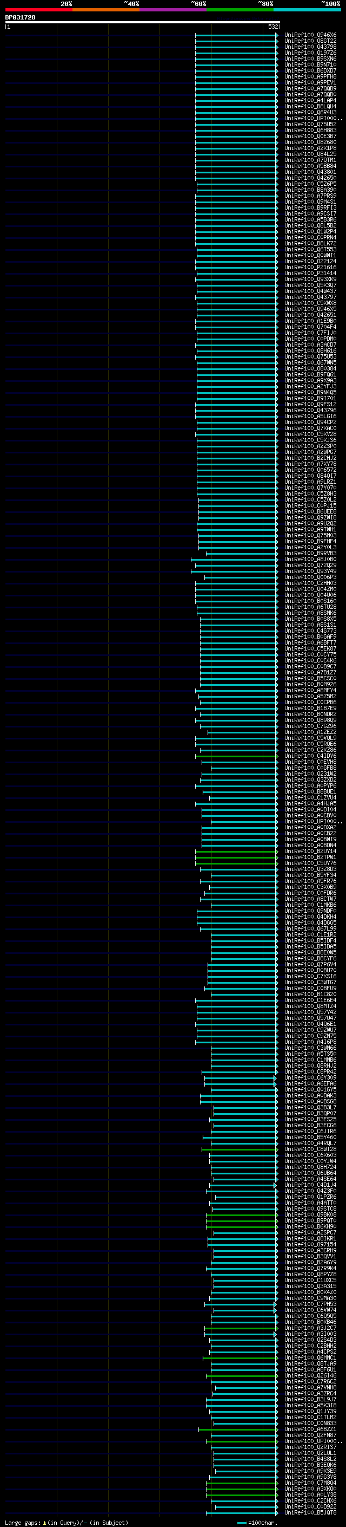Click the orange ~40% identity legend segment

click(x=106, y=10)
